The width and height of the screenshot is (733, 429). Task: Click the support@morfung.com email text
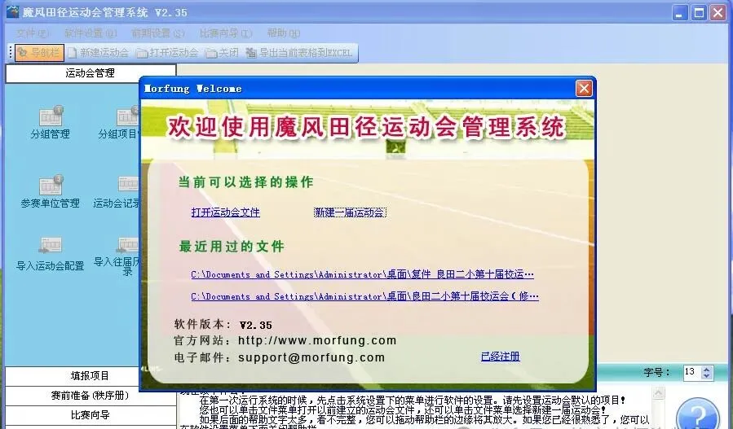coord(311,357)
